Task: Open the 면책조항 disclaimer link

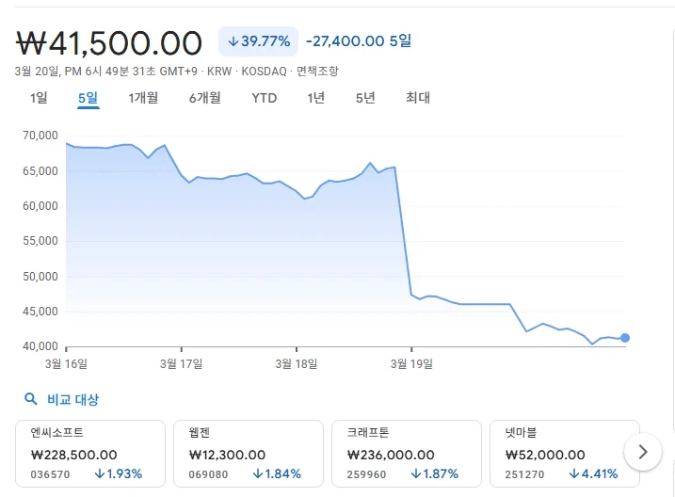Action: [317, 72]
